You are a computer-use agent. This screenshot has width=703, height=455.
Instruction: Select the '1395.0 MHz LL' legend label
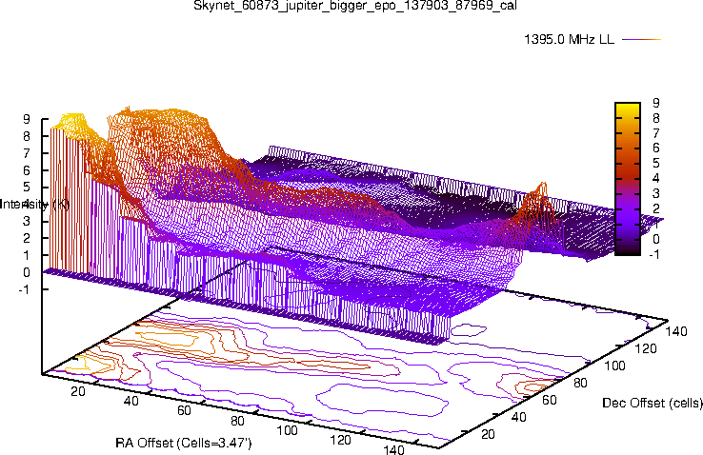[569, 39]
